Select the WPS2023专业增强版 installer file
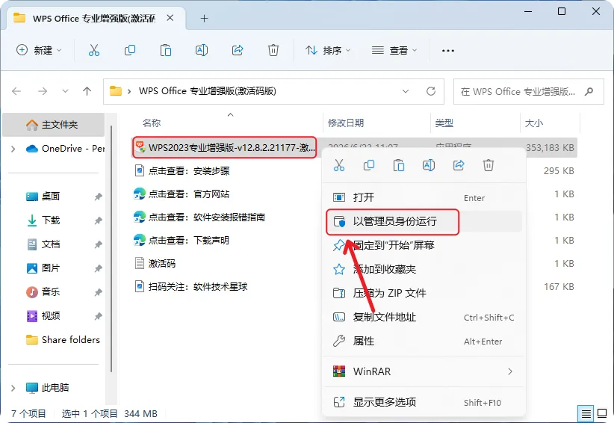Image resolution: width=614 pixels, height=423 pixels. [224, 147]
